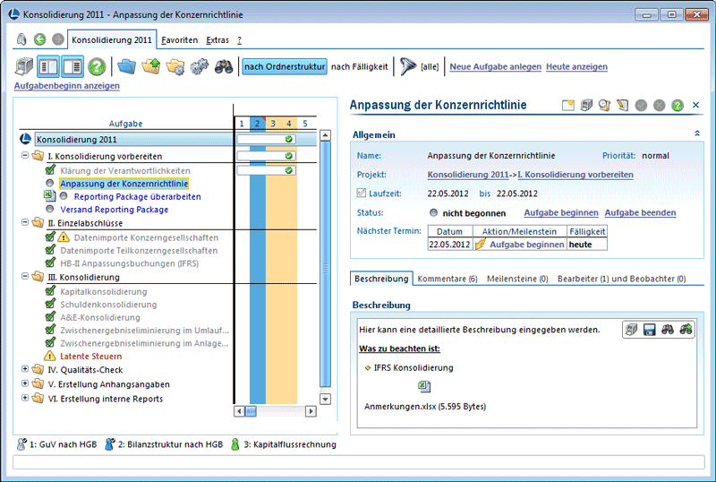This screenshot has width=716, height=482.
Task: Switch view to nach Fälligkeit
Action: point(360,67)
